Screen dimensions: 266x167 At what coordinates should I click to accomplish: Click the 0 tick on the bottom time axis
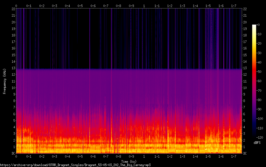click(x=16, y=156)
